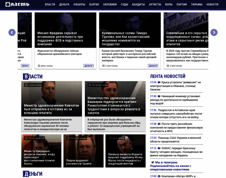Image resolution: width=226 pixels, height=178 pixels.
Task: Click calendar icon on Лавров article
Action: 68,138
